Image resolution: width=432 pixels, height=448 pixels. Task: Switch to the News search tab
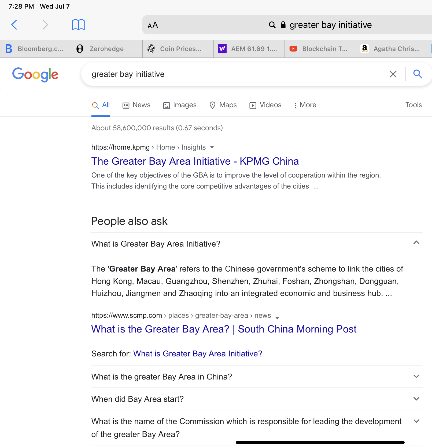(136, 105)
